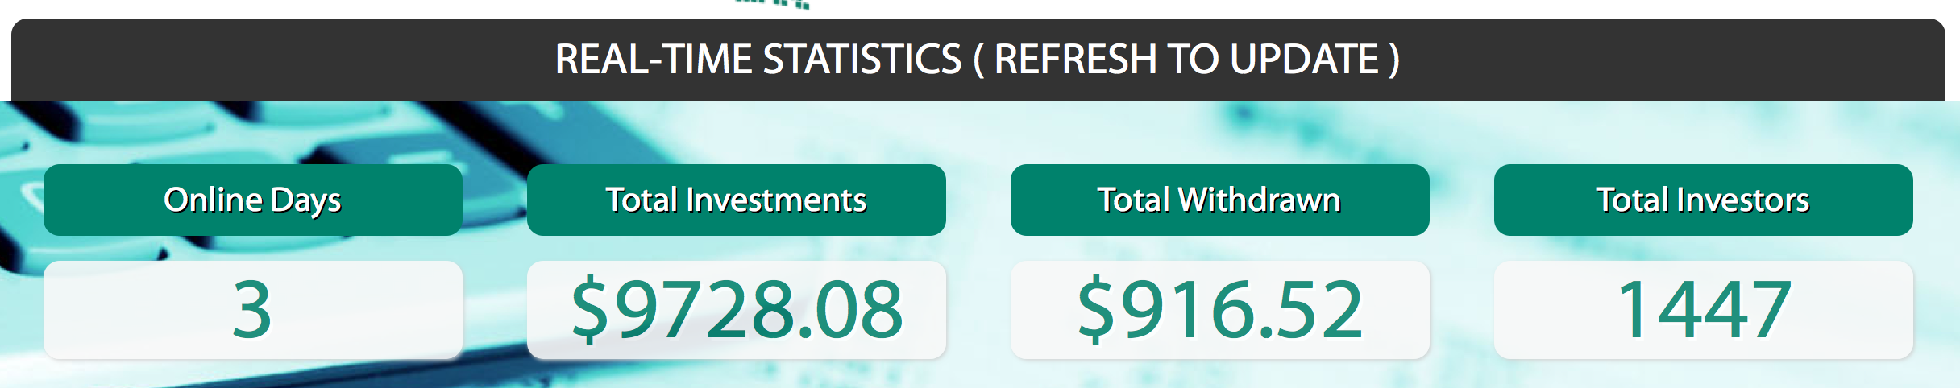
Task: Click the dollar sign before 9728.08
Action: pos(589,309)
